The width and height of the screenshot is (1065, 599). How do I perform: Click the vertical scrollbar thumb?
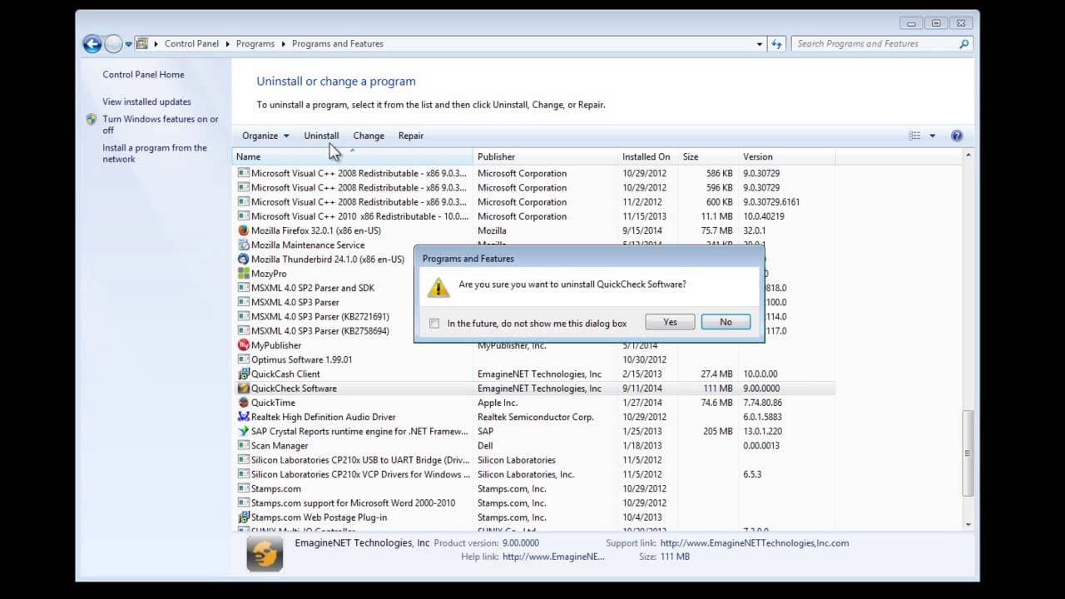click(968, 453)
